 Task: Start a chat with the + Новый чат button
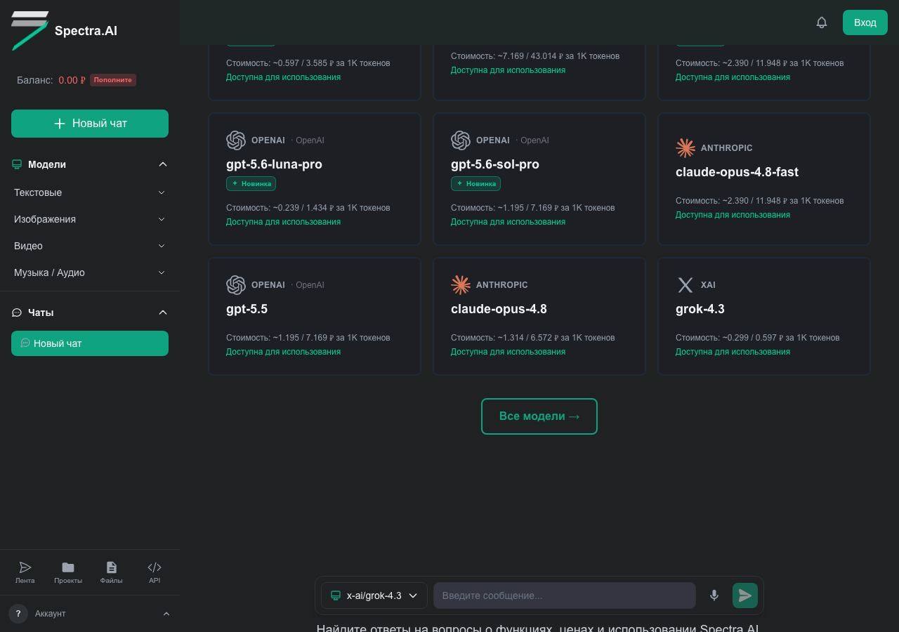point(90,124)
